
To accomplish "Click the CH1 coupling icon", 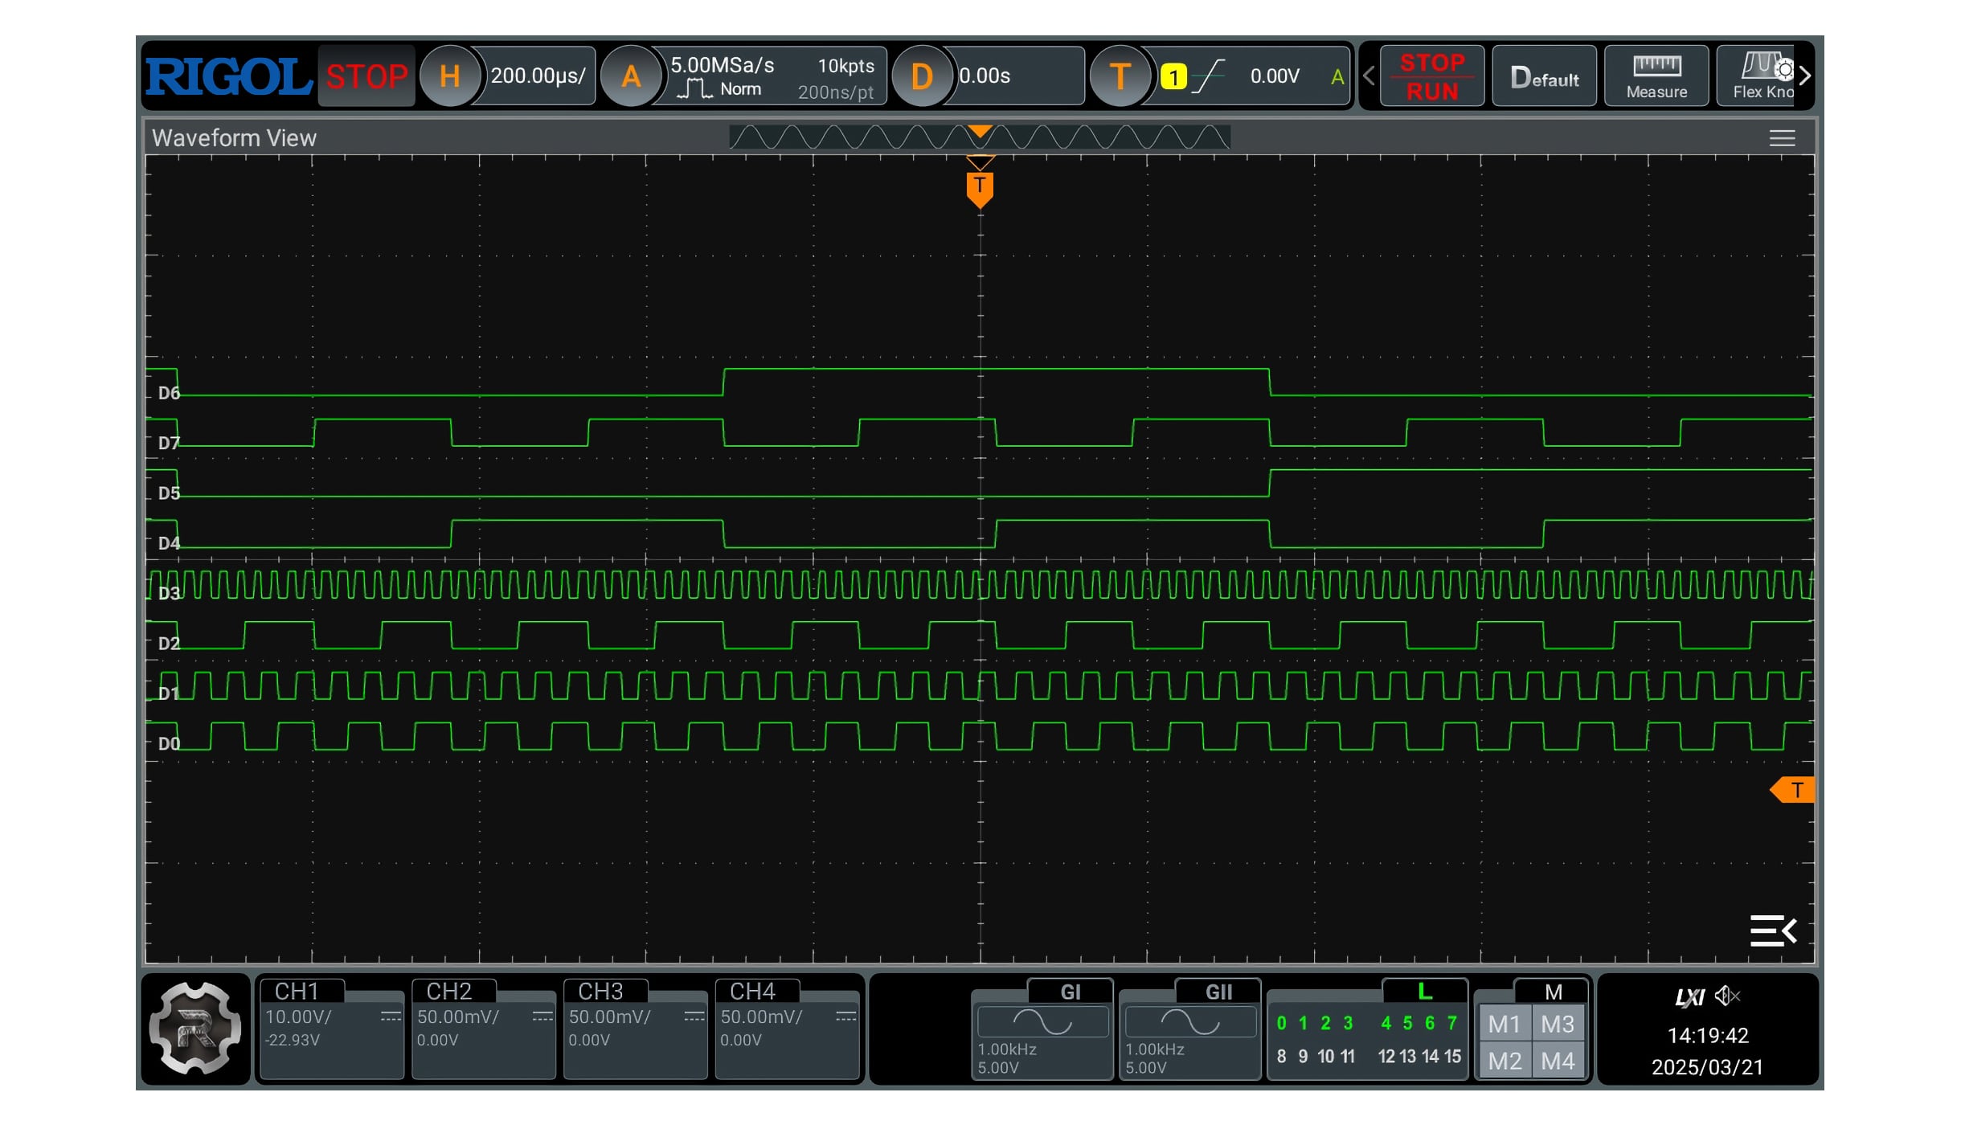I will pos(391,1017).
